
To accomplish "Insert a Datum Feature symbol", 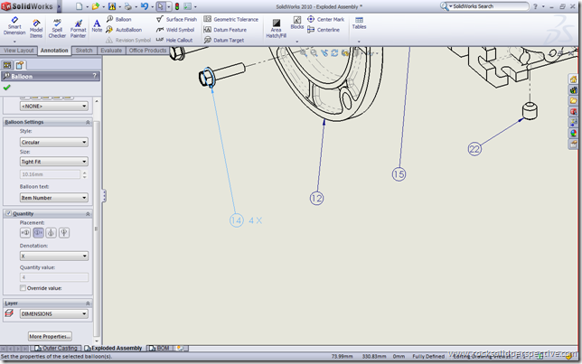I will pyautogui.click(x=225, y=30).
